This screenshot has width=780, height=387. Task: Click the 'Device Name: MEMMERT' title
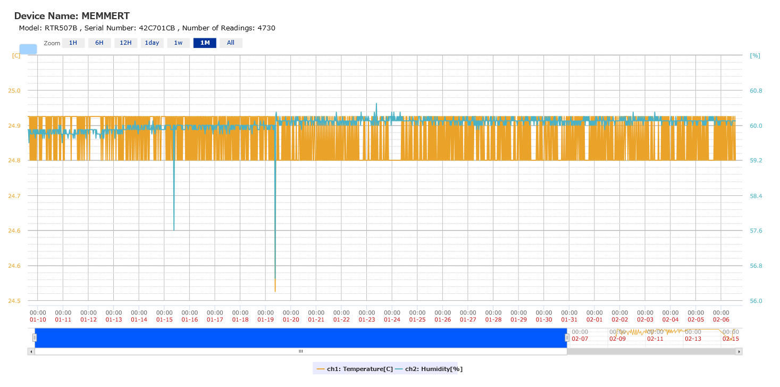[72, 17]
